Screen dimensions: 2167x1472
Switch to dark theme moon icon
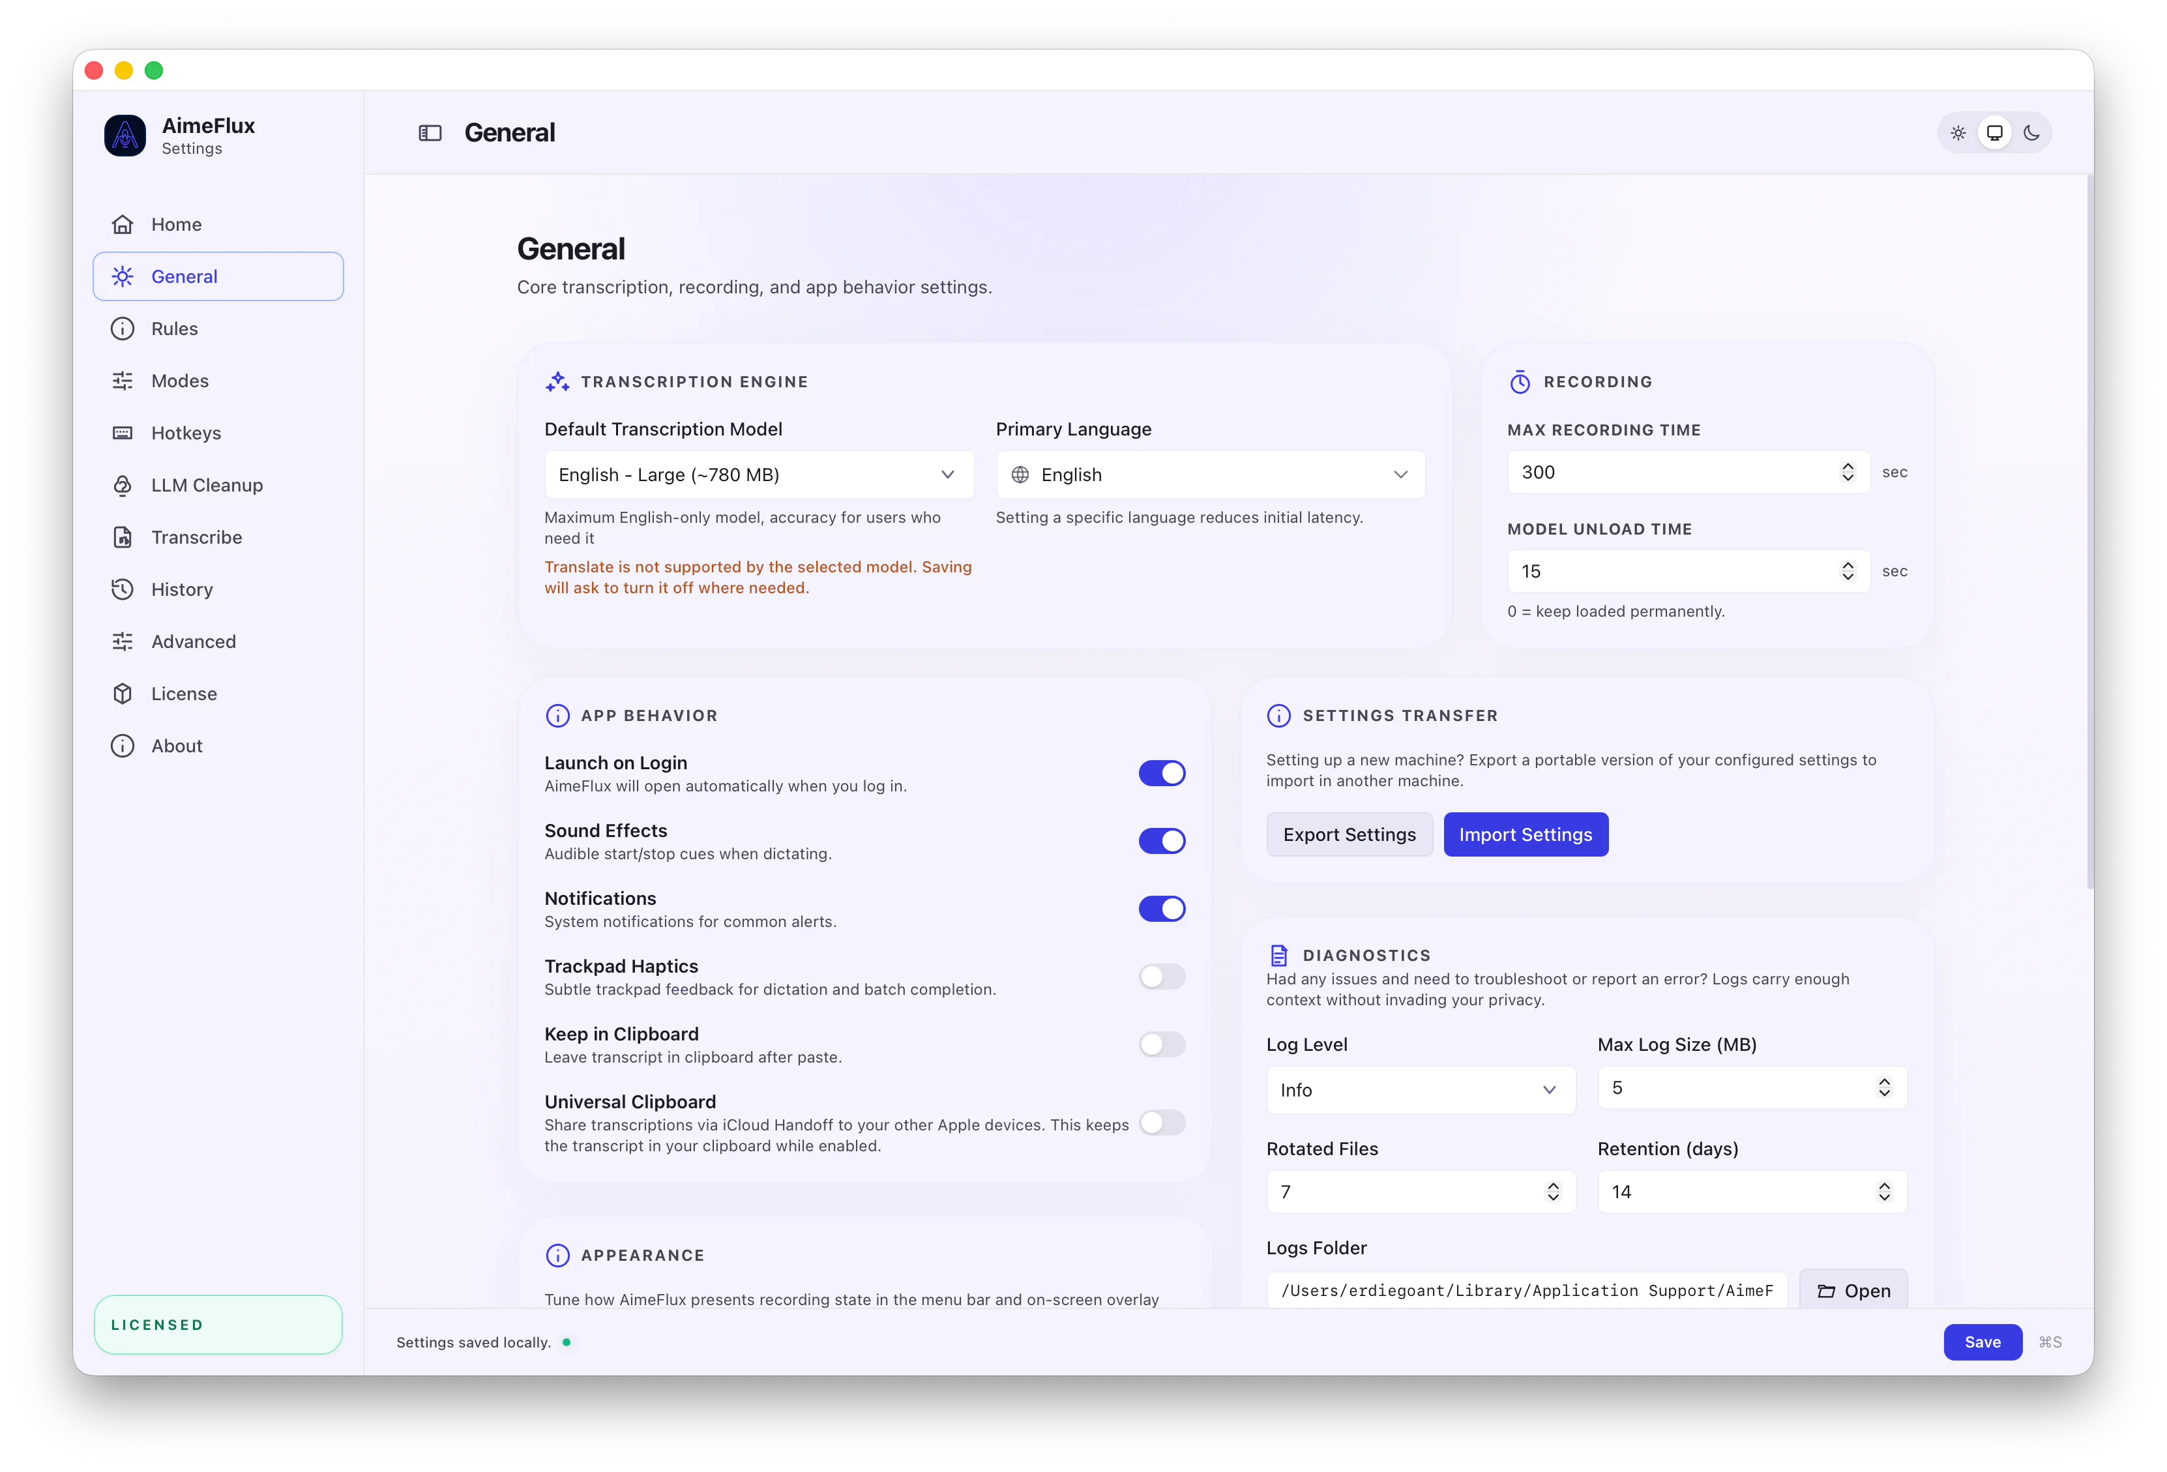coord(2032,133)
